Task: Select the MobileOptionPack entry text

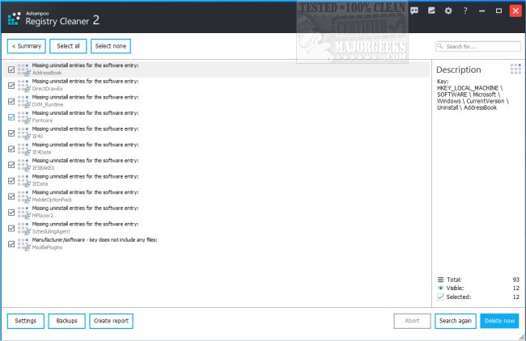Action: click(52, 200)
